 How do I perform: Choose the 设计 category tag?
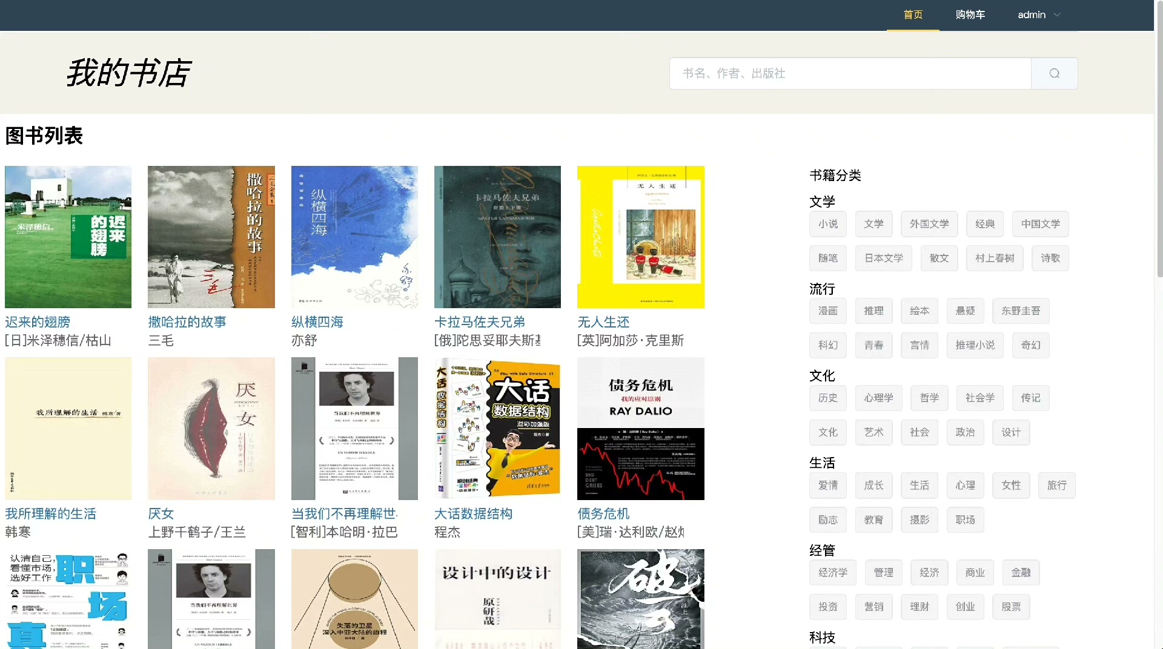click(1011, 433)
